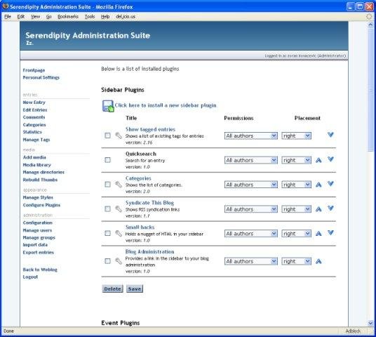Tick the Syndicate This Blog checkbox

(107, 209)
